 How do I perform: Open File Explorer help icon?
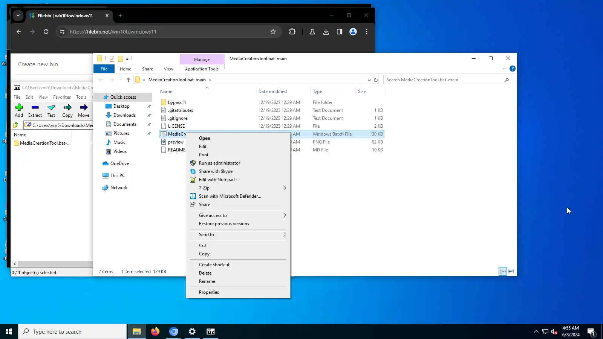pos(513,69)
